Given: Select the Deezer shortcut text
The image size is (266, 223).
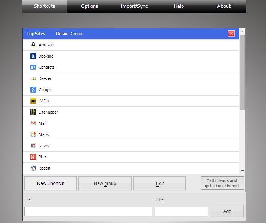Looking at the screenshot, I should (x=45, y=78).
